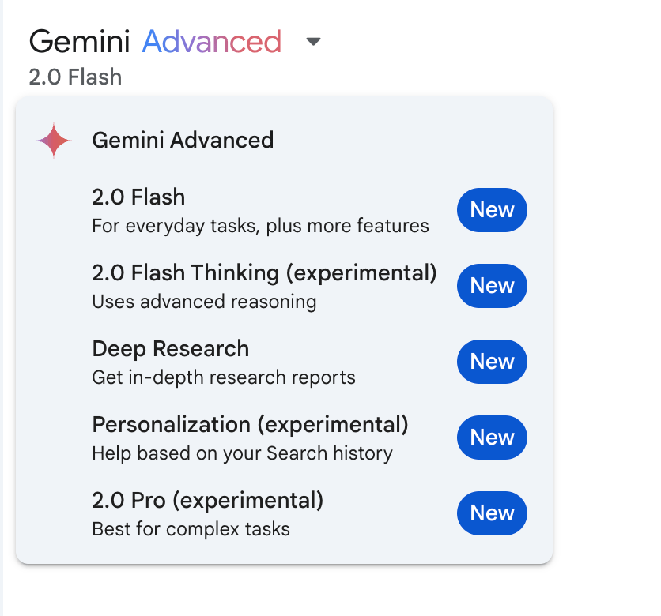This screenshot has height=616, width=661.
Task: Tap the New badge for 2.0 Pro
Action: coord(492,513)
